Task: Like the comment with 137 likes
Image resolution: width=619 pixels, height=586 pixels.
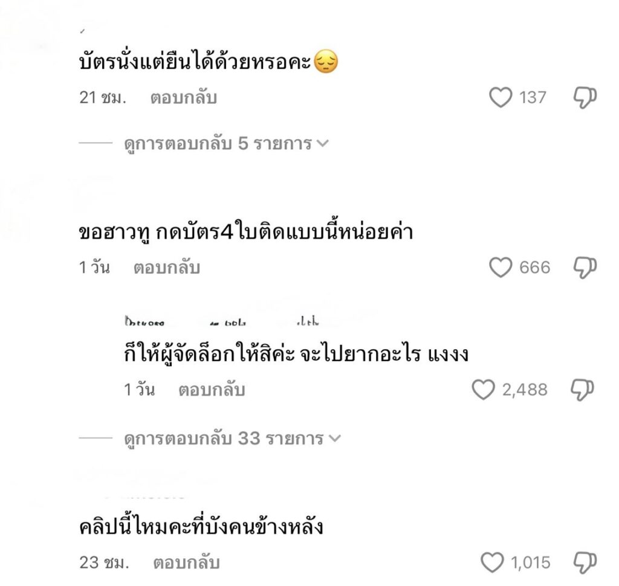Action: coord(501,97)
